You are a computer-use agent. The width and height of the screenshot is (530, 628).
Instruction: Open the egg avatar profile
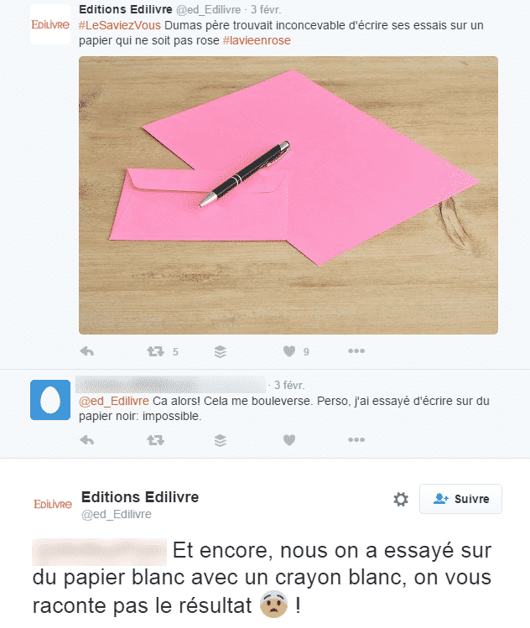(50, 400)
